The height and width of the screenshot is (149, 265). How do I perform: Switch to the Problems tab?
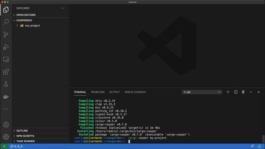[x=98, y=92]
